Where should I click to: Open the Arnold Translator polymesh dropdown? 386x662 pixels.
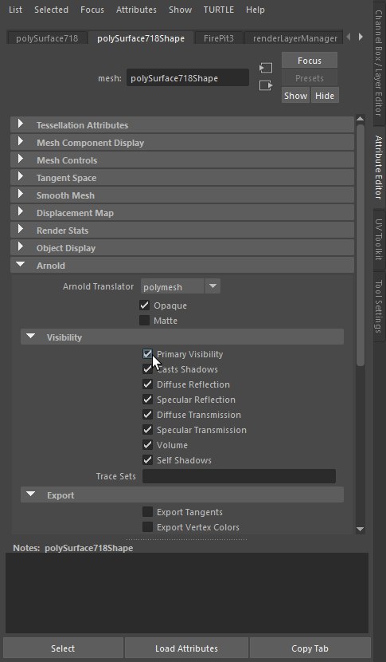(x=180, y=286)
